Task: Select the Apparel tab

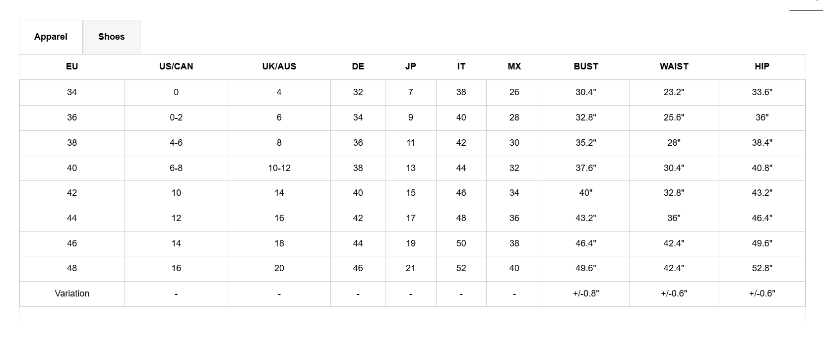Action: point(51,37)
